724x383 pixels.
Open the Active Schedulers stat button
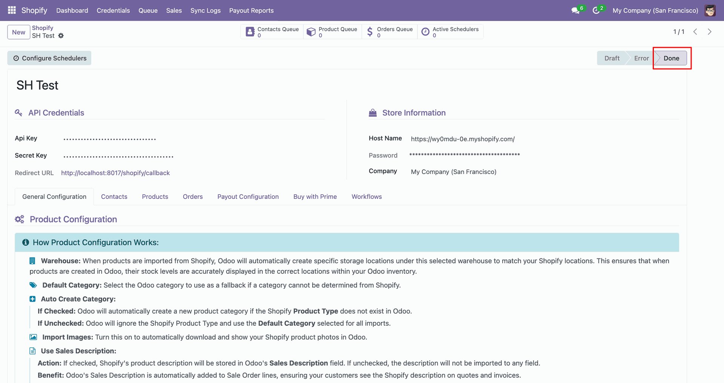click(450, 32)
